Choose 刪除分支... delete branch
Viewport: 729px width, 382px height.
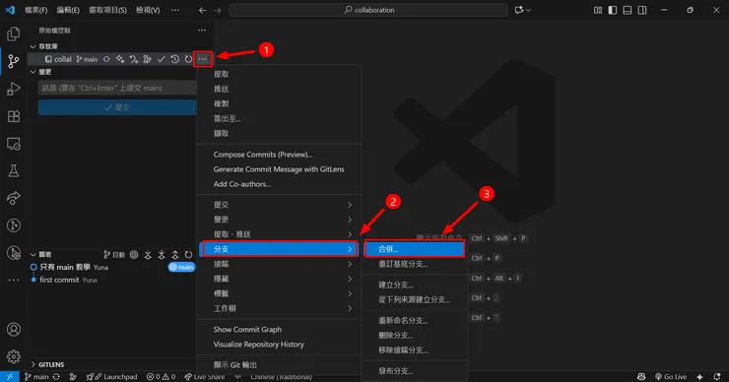tap(414, 335)
